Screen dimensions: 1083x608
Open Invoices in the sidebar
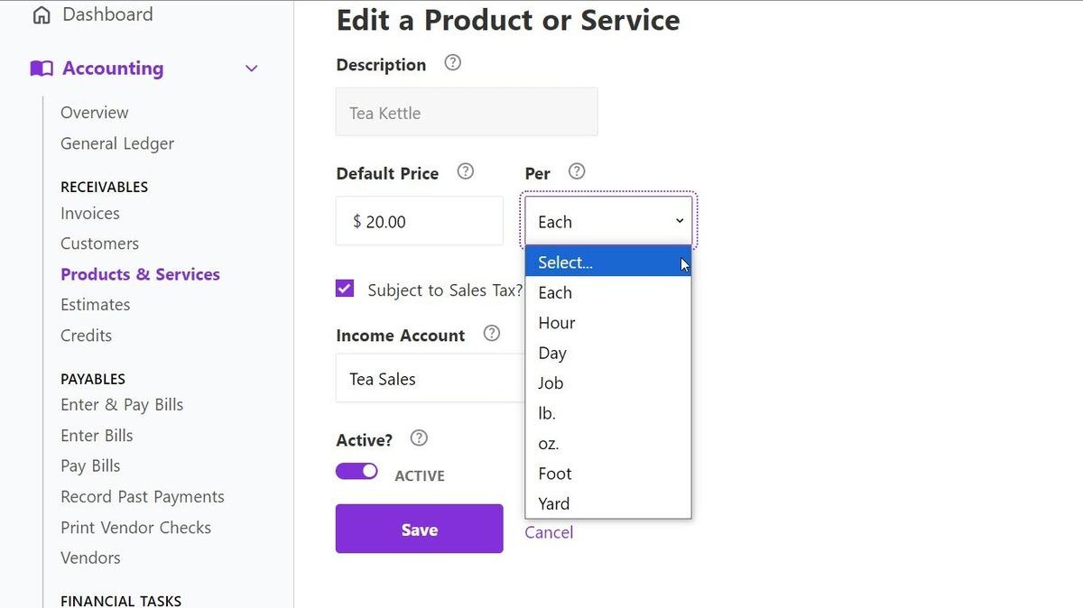tap(90, 214)
